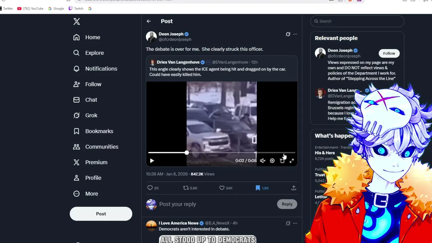Click the share post icon
432x243 pixels.
294,188
